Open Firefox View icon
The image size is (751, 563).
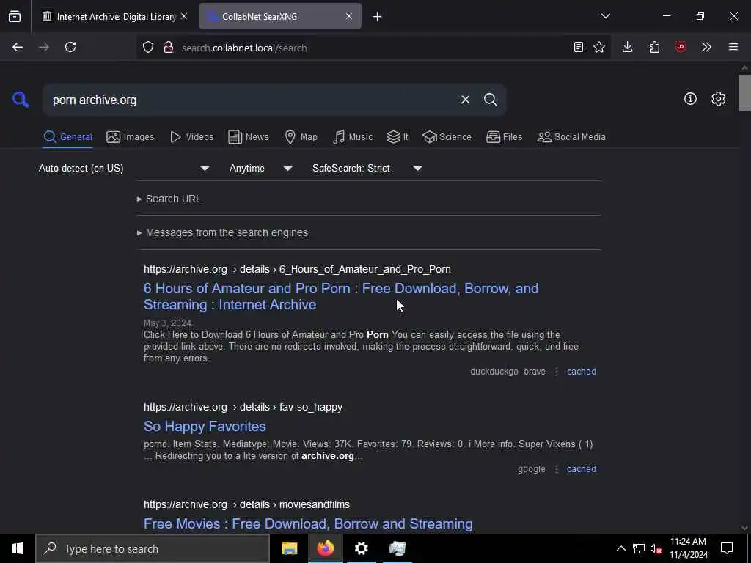15,16
